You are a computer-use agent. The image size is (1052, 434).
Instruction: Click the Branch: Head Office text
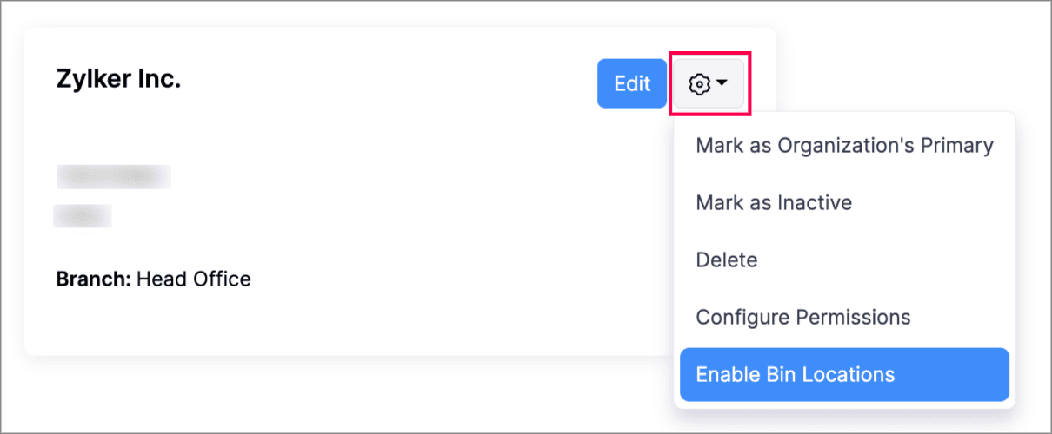153,279
